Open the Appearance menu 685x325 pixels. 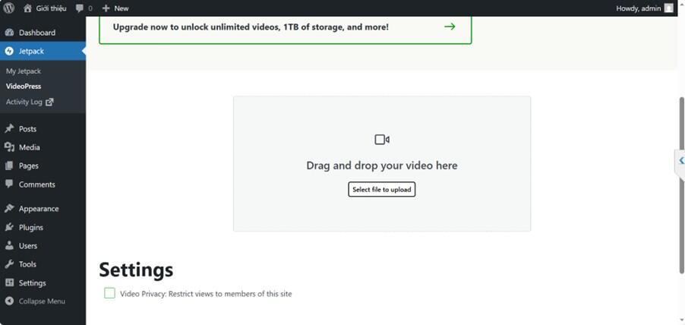43,208
